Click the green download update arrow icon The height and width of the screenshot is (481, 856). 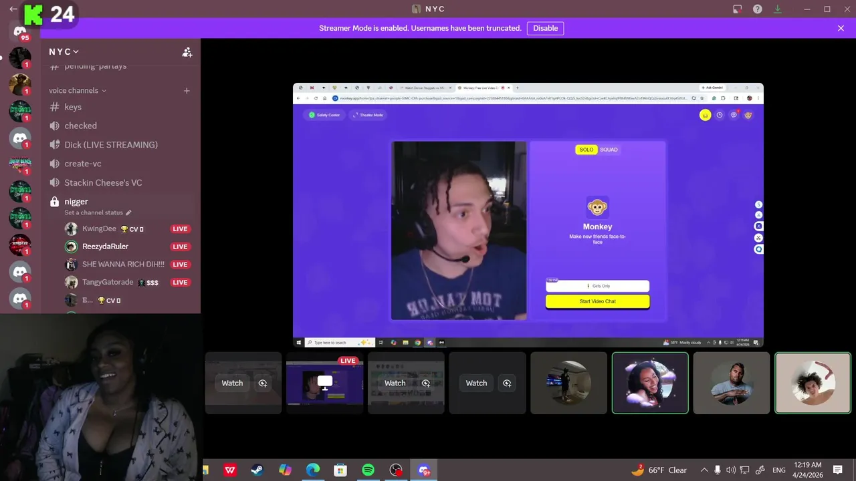[778, 9]
